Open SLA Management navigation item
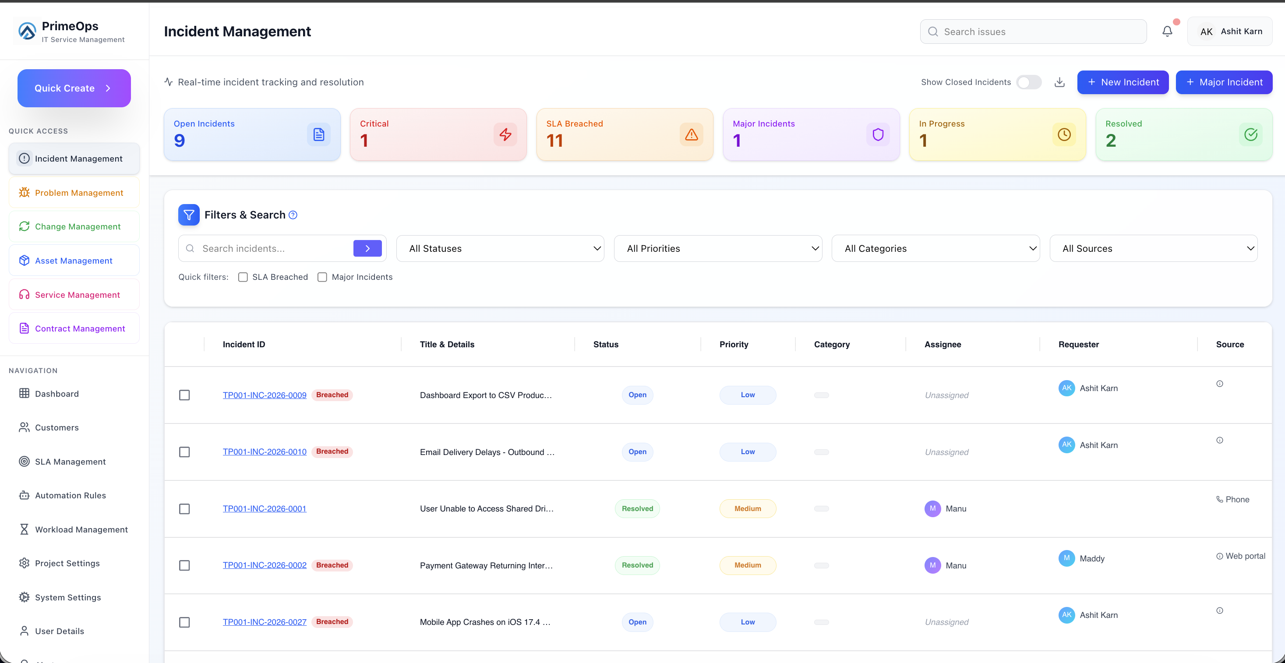 (70, 462)
